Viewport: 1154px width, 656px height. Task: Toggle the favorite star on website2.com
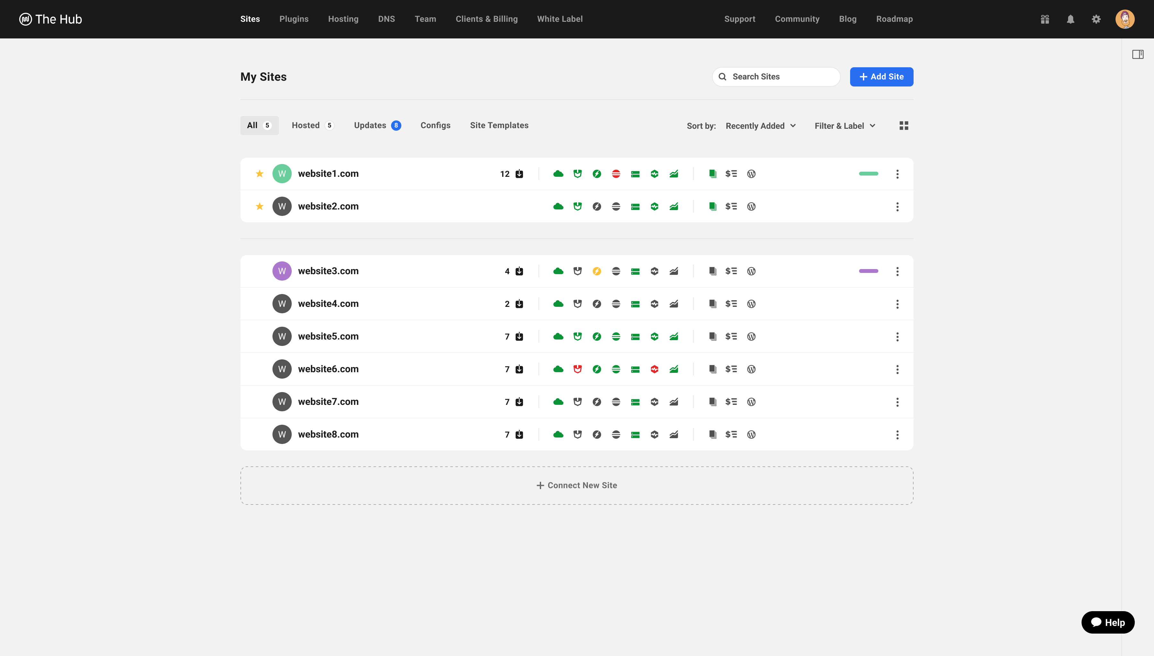click(x=260, y=206)
